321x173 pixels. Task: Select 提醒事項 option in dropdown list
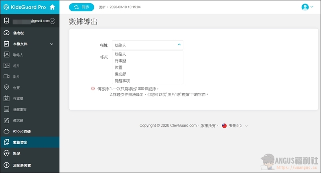pyautogui.click(x=122, y=80)
